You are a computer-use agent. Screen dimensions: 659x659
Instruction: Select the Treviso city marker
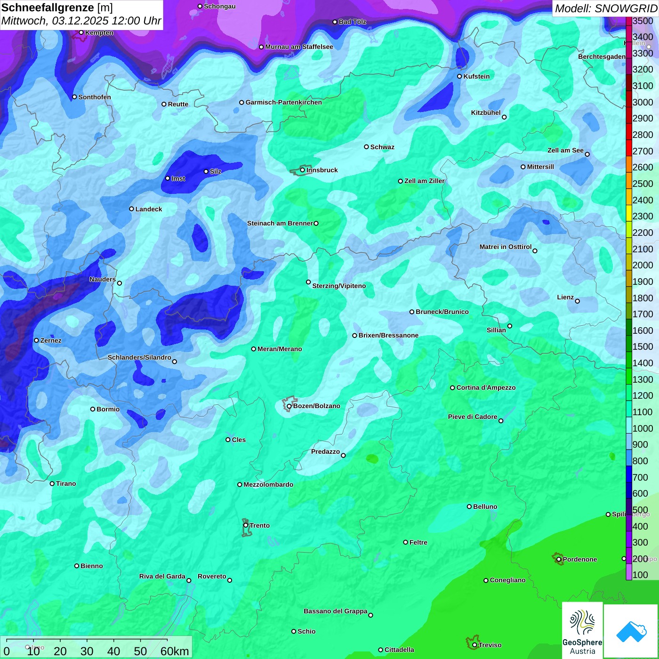[x=474, y=645]
